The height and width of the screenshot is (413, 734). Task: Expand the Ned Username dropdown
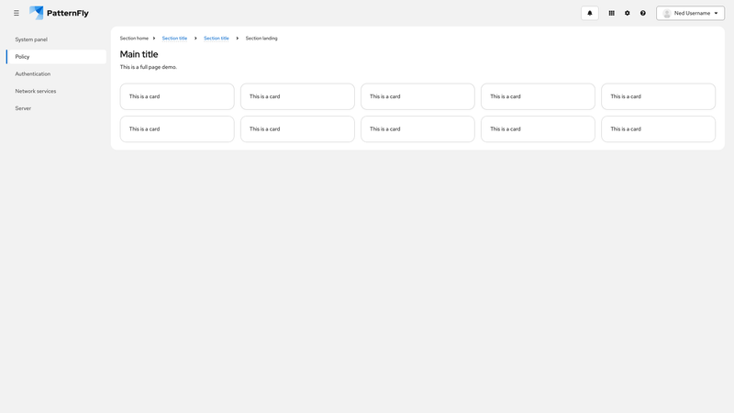point(691,13)
